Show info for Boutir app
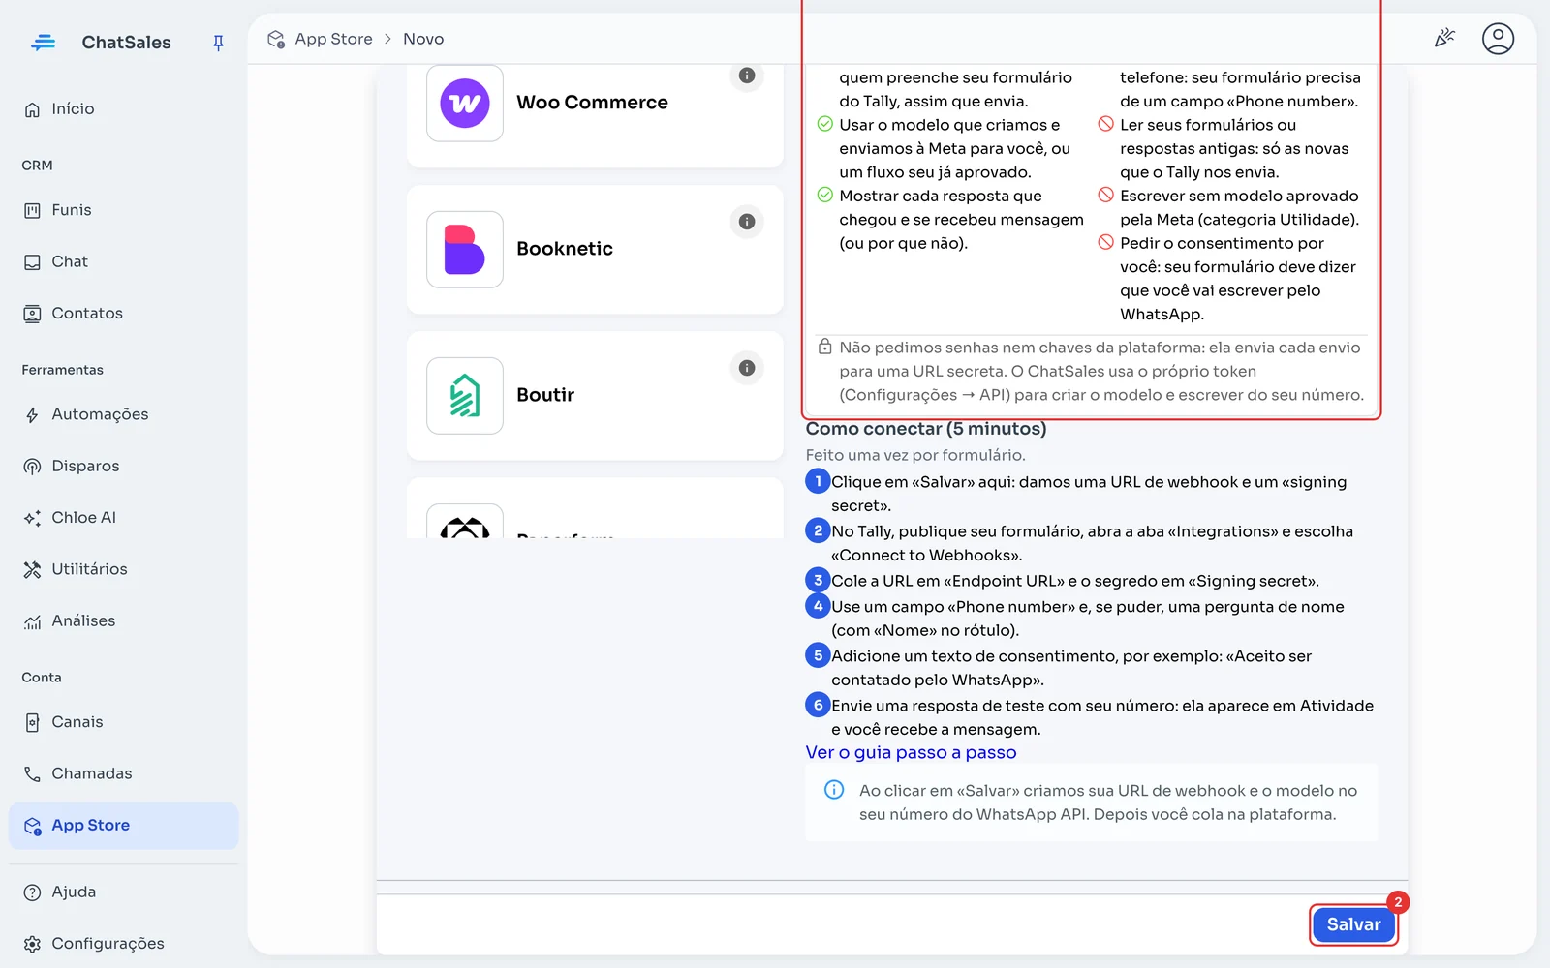 click(747, 368)
